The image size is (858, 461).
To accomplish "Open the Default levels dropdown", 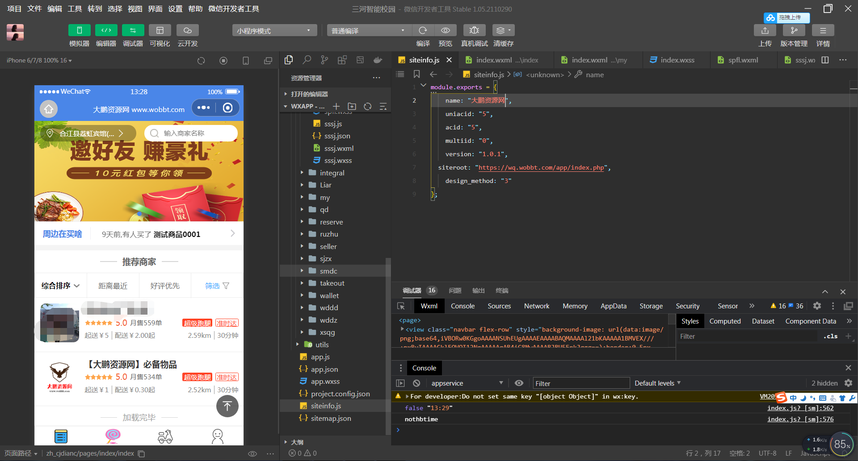I will (x=657, y=383).
